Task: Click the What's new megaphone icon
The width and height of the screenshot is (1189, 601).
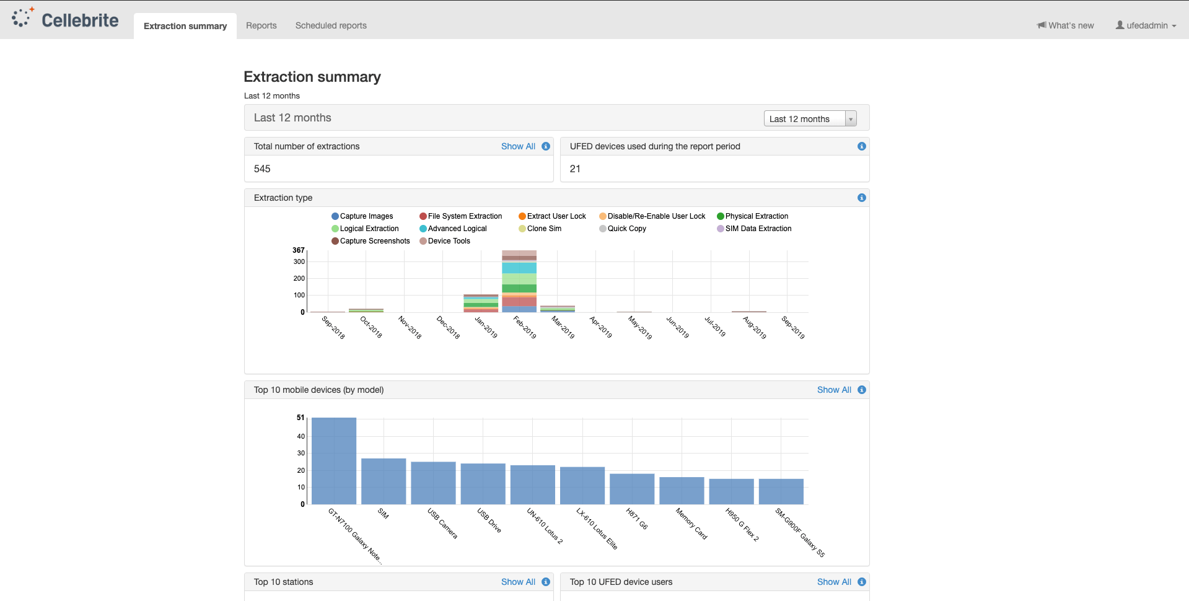Action: pyautogui.click(x=1042, y=25)
